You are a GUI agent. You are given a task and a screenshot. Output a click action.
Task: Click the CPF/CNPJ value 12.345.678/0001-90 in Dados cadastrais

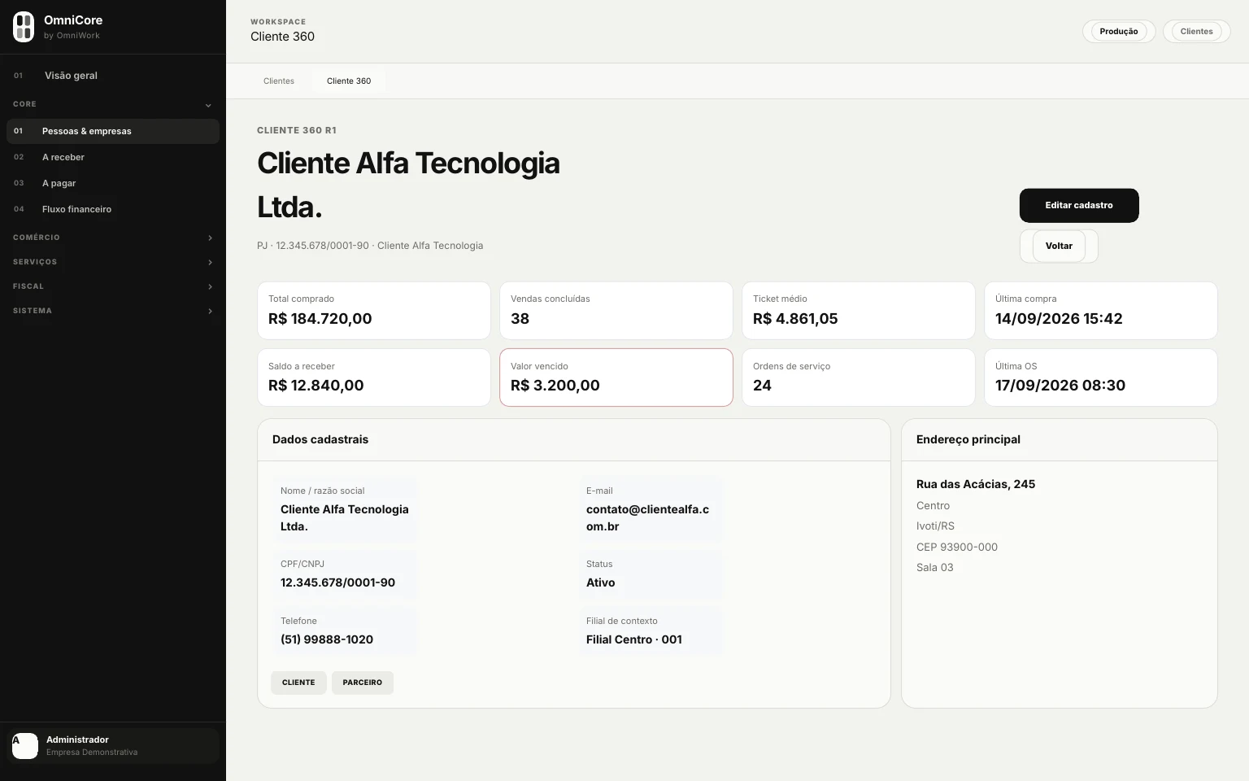pyautogui.click(x=337, y=582)
